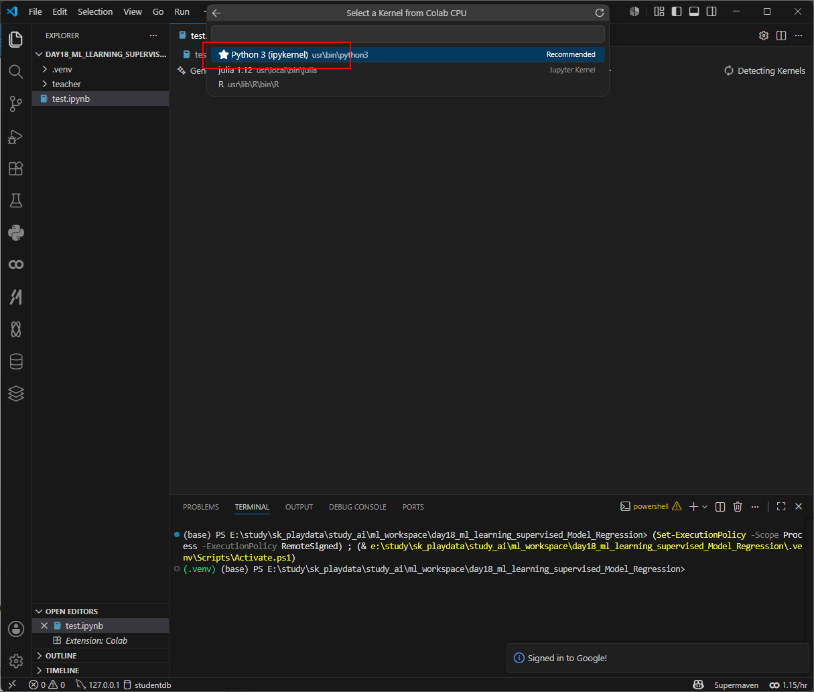This screenshot has height=692, width=814.
Task: Close the terminal panel
Action: point(799,507)
